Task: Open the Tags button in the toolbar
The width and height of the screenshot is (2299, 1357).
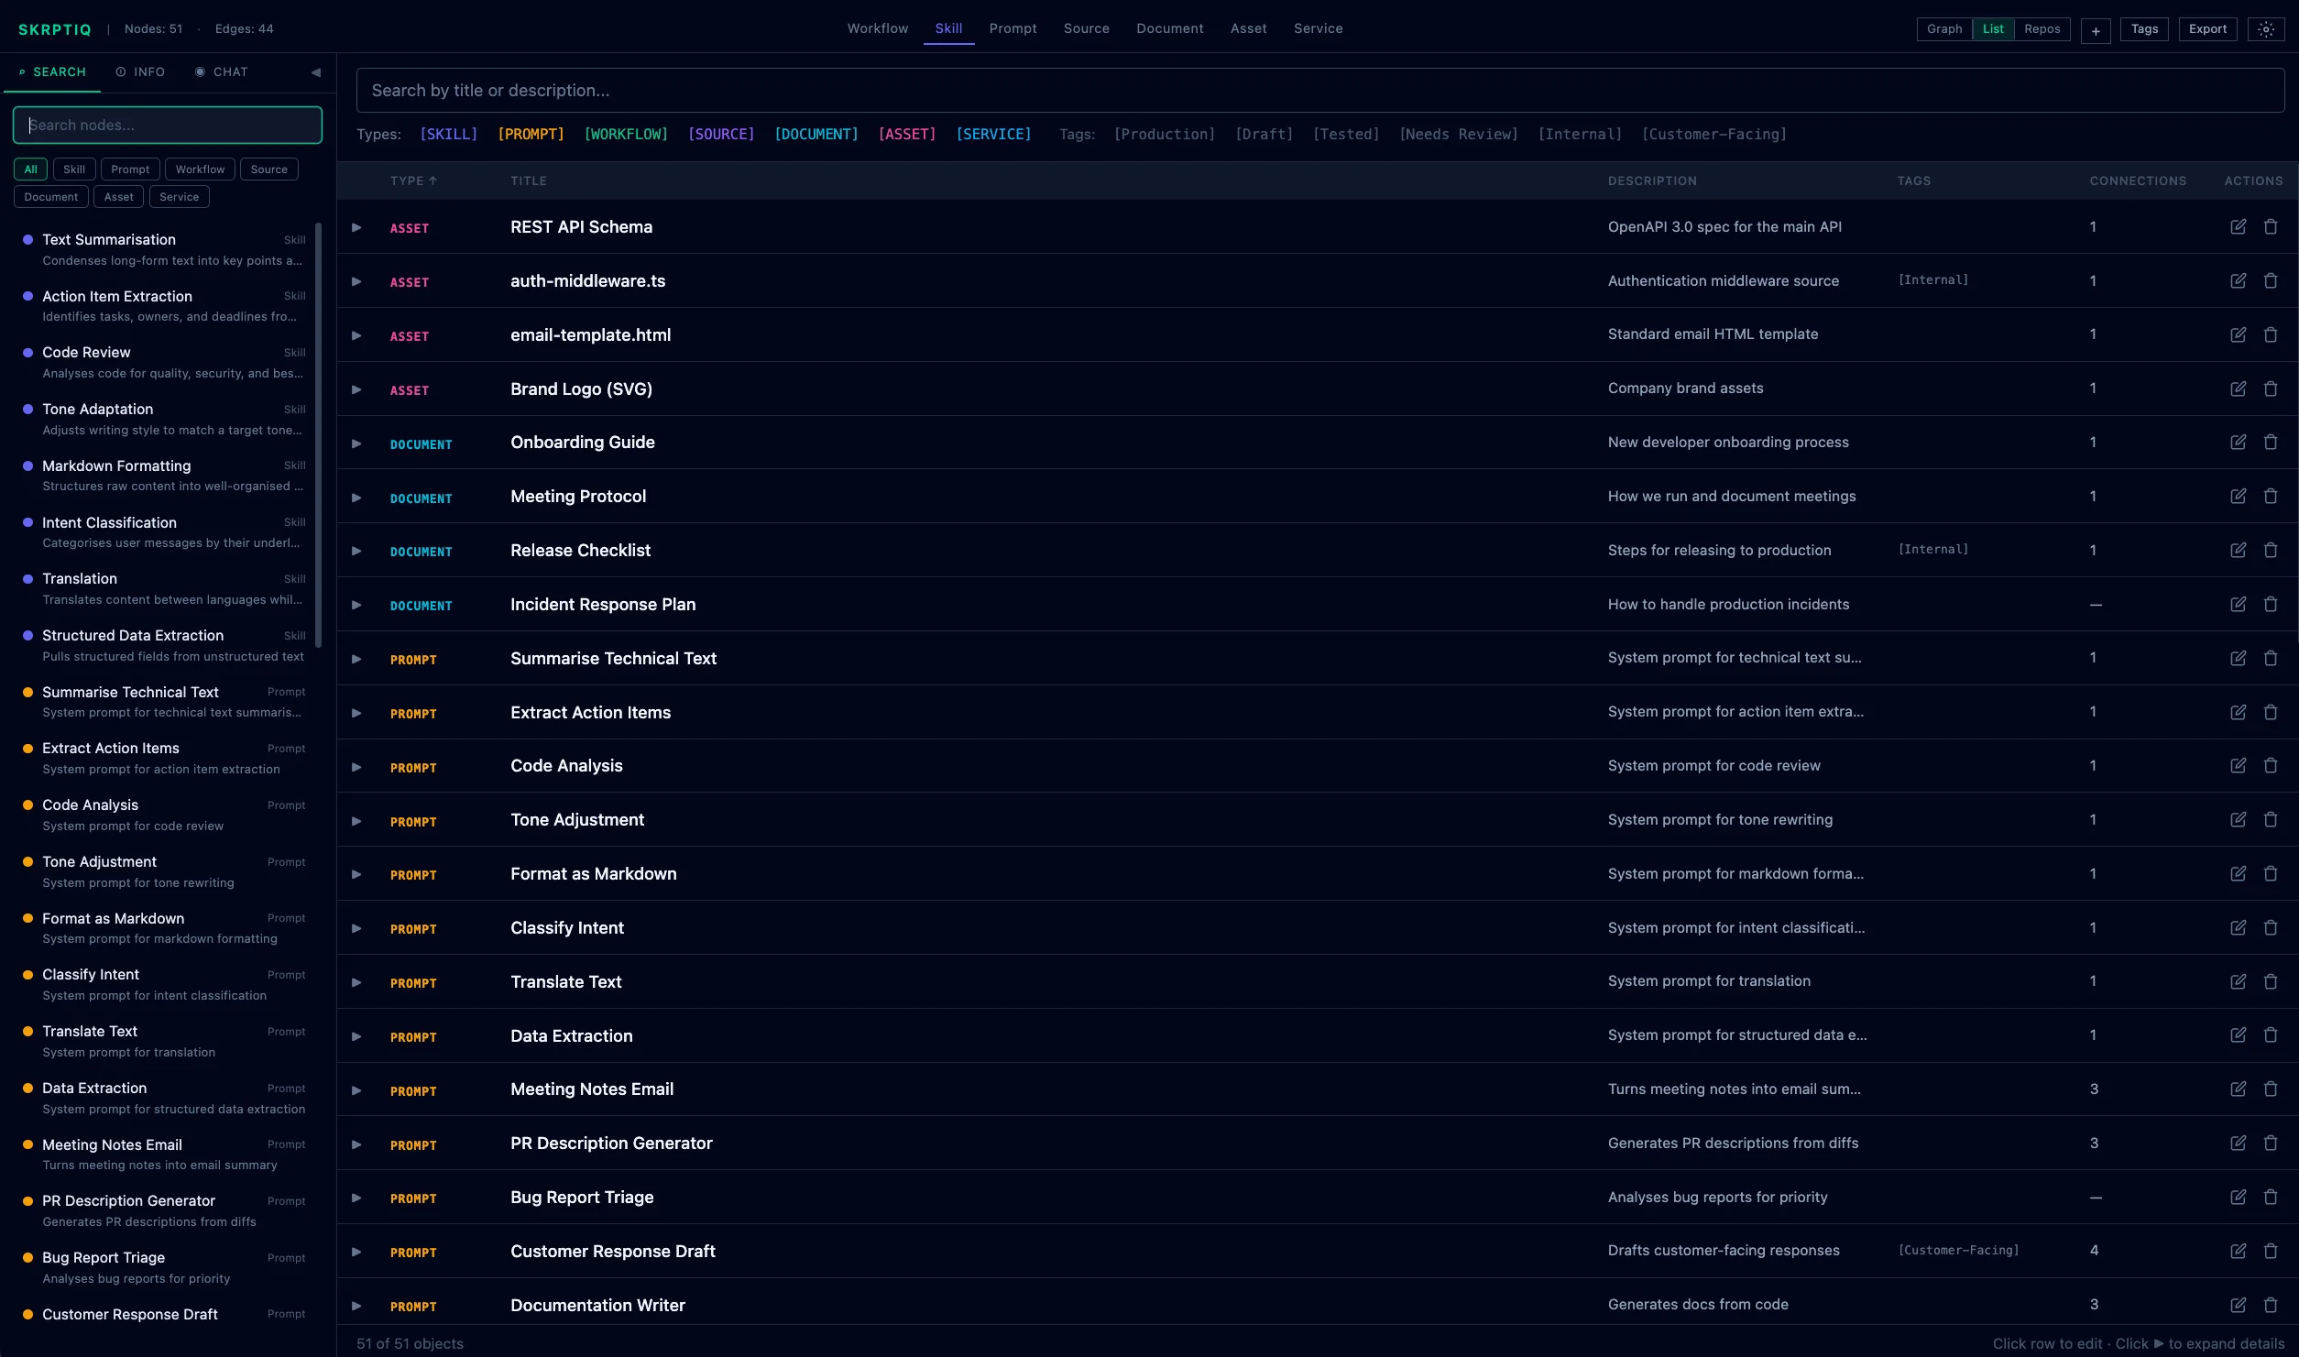Action: click(x=2143, y=28)
